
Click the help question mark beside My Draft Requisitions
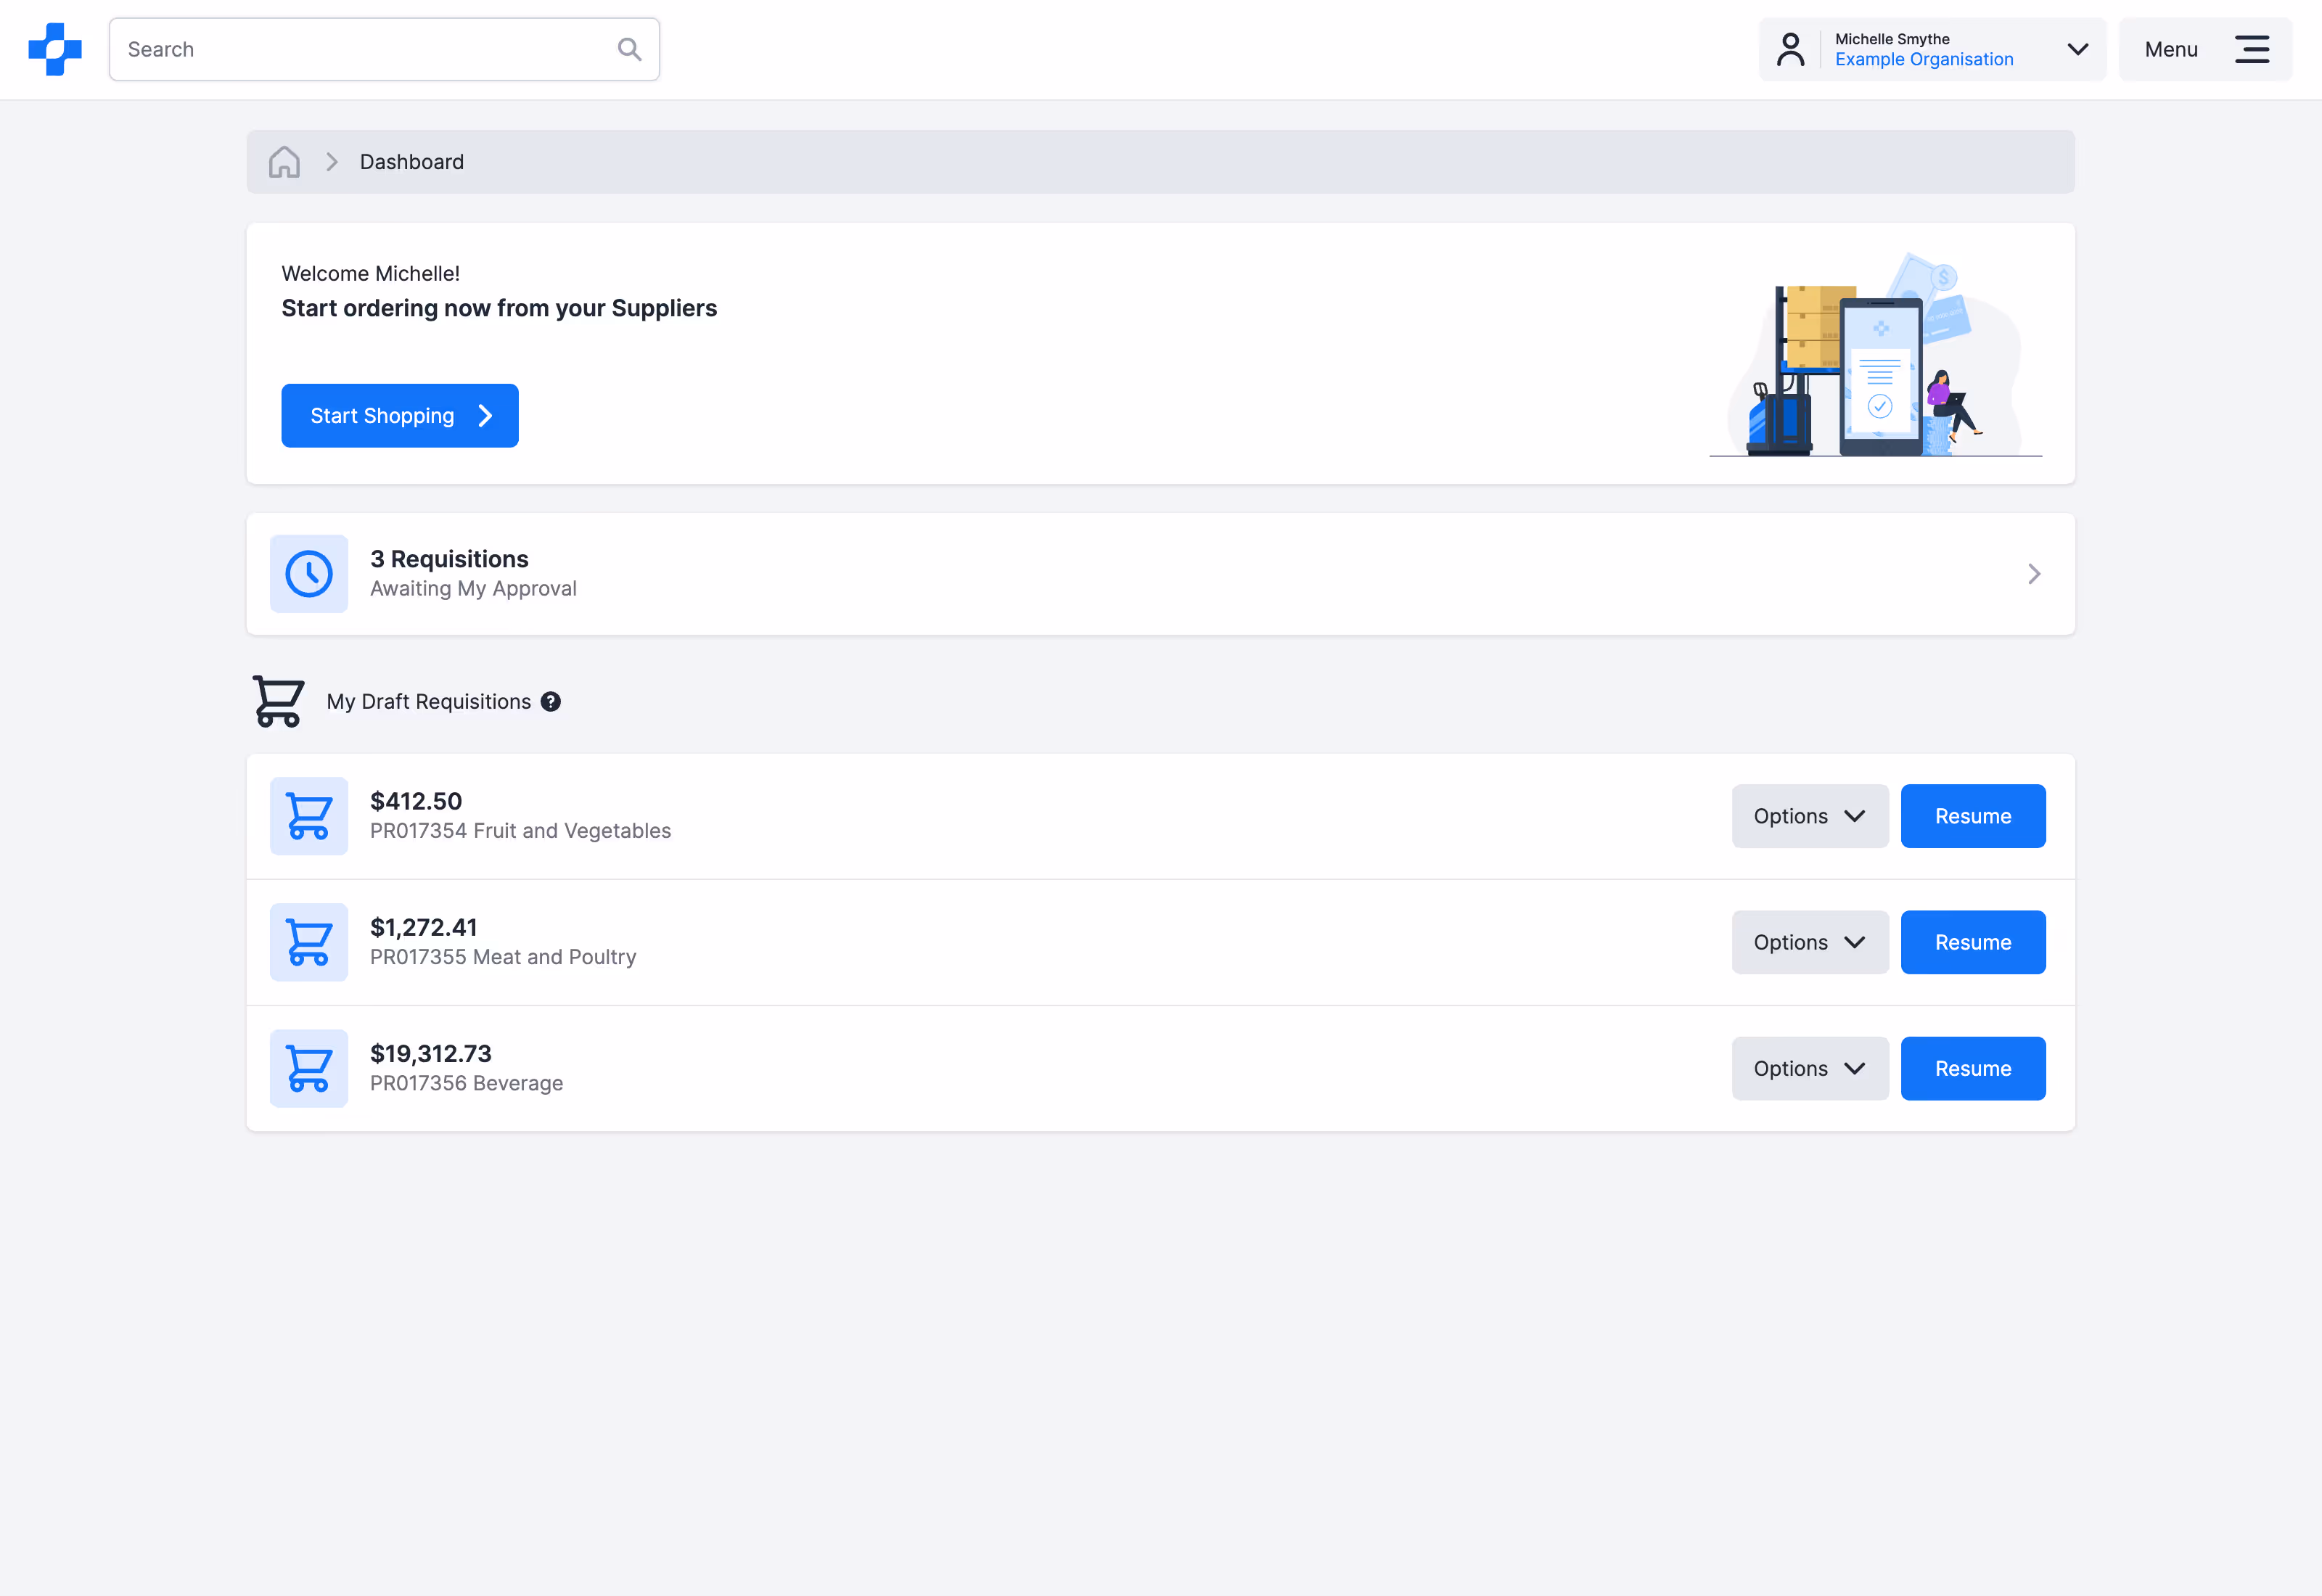[x=551, y=702]
